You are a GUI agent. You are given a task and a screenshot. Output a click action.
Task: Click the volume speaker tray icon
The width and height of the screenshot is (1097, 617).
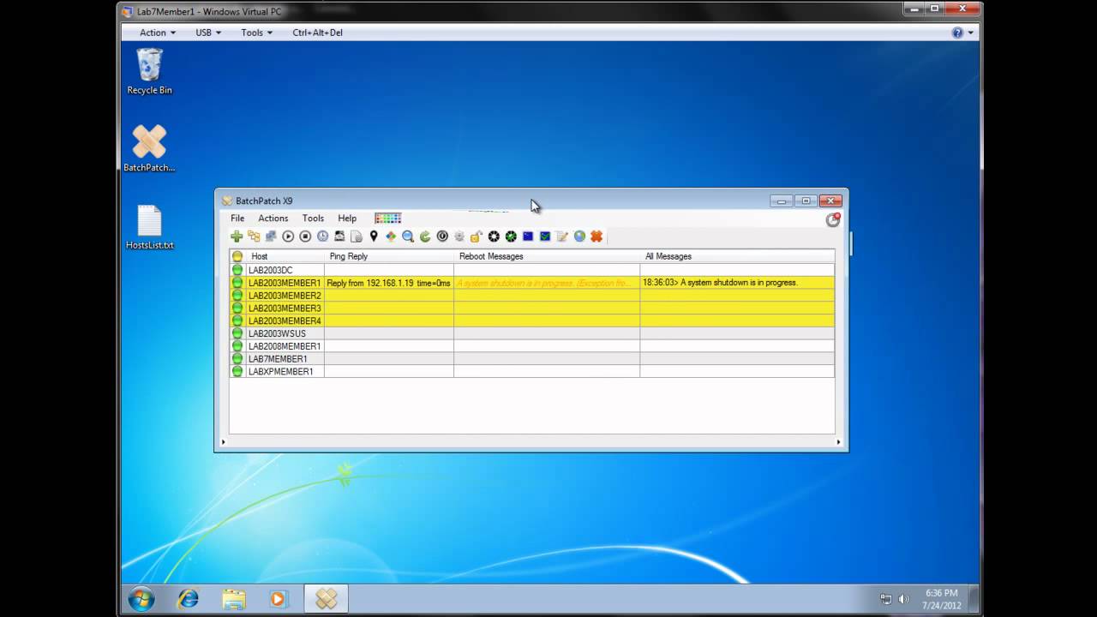coord(903,599)
